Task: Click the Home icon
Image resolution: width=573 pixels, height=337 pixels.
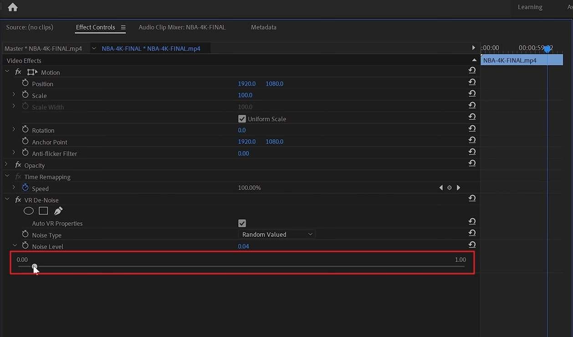Action: tap(13, 7)
